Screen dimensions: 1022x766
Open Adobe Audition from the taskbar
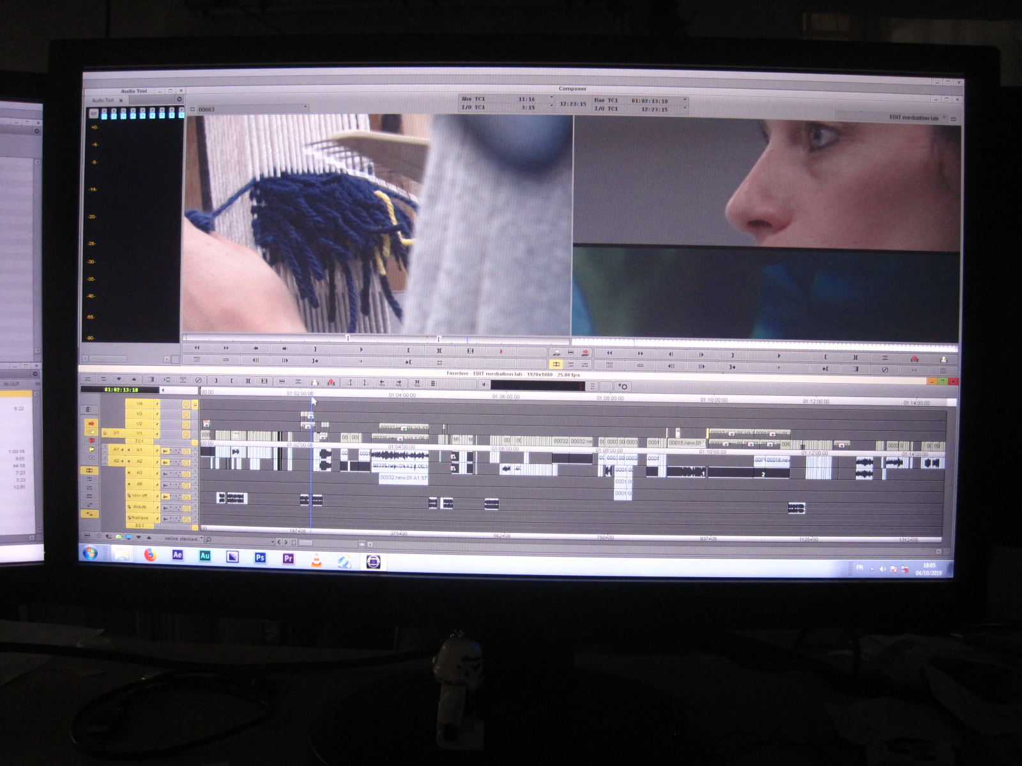(x=205, y=556)
